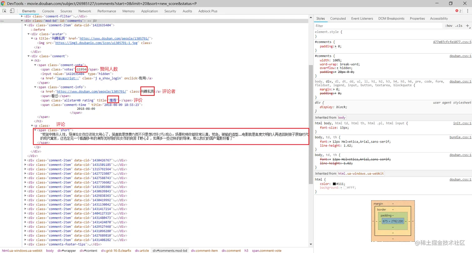Select h3 in breadcrumb bar

pos(246,251)
